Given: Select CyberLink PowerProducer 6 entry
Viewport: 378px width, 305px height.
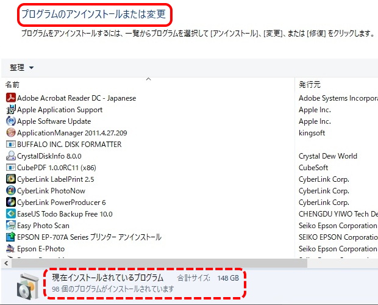Looking at the screenshot, I should 61,203.
